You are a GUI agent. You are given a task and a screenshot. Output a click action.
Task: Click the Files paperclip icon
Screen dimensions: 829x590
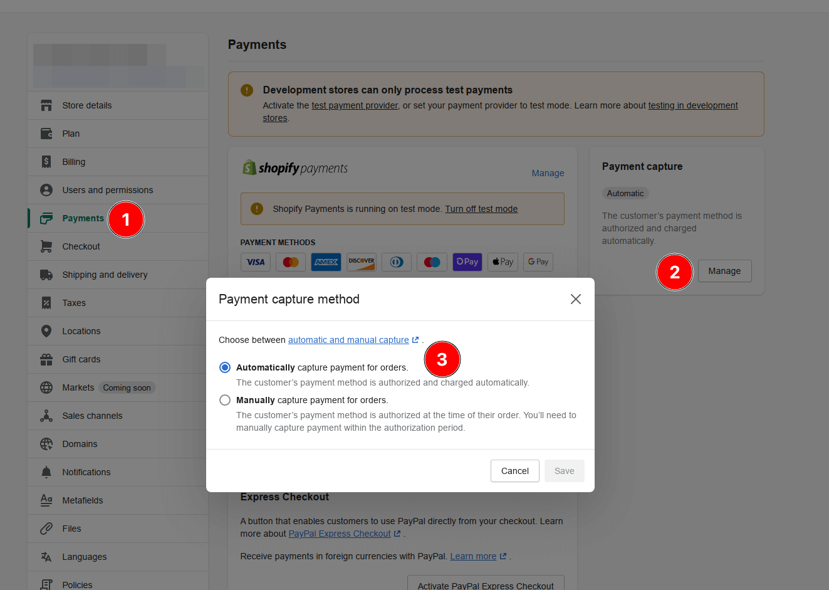(x=46, y=529)
